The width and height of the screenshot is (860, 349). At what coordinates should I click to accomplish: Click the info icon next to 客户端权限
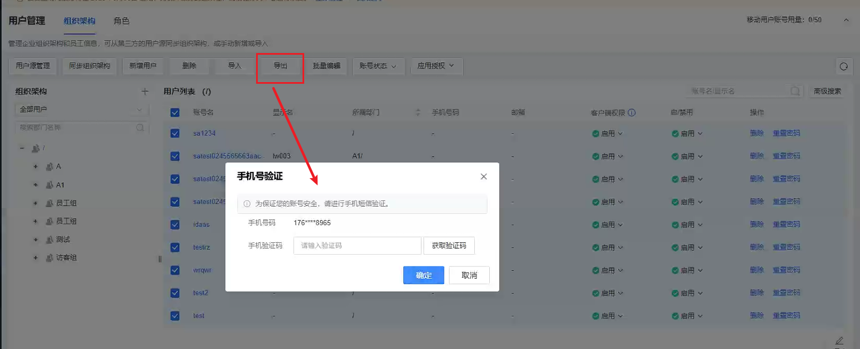pyautogui.click(x=632, y=112)
